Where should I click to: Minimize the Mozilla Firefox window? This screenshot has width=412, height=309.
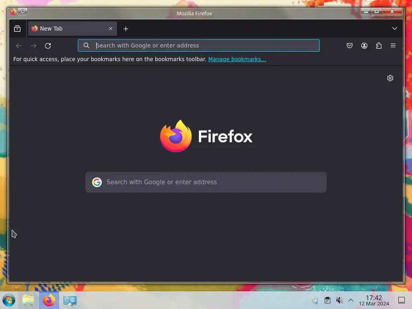[366, 12]
